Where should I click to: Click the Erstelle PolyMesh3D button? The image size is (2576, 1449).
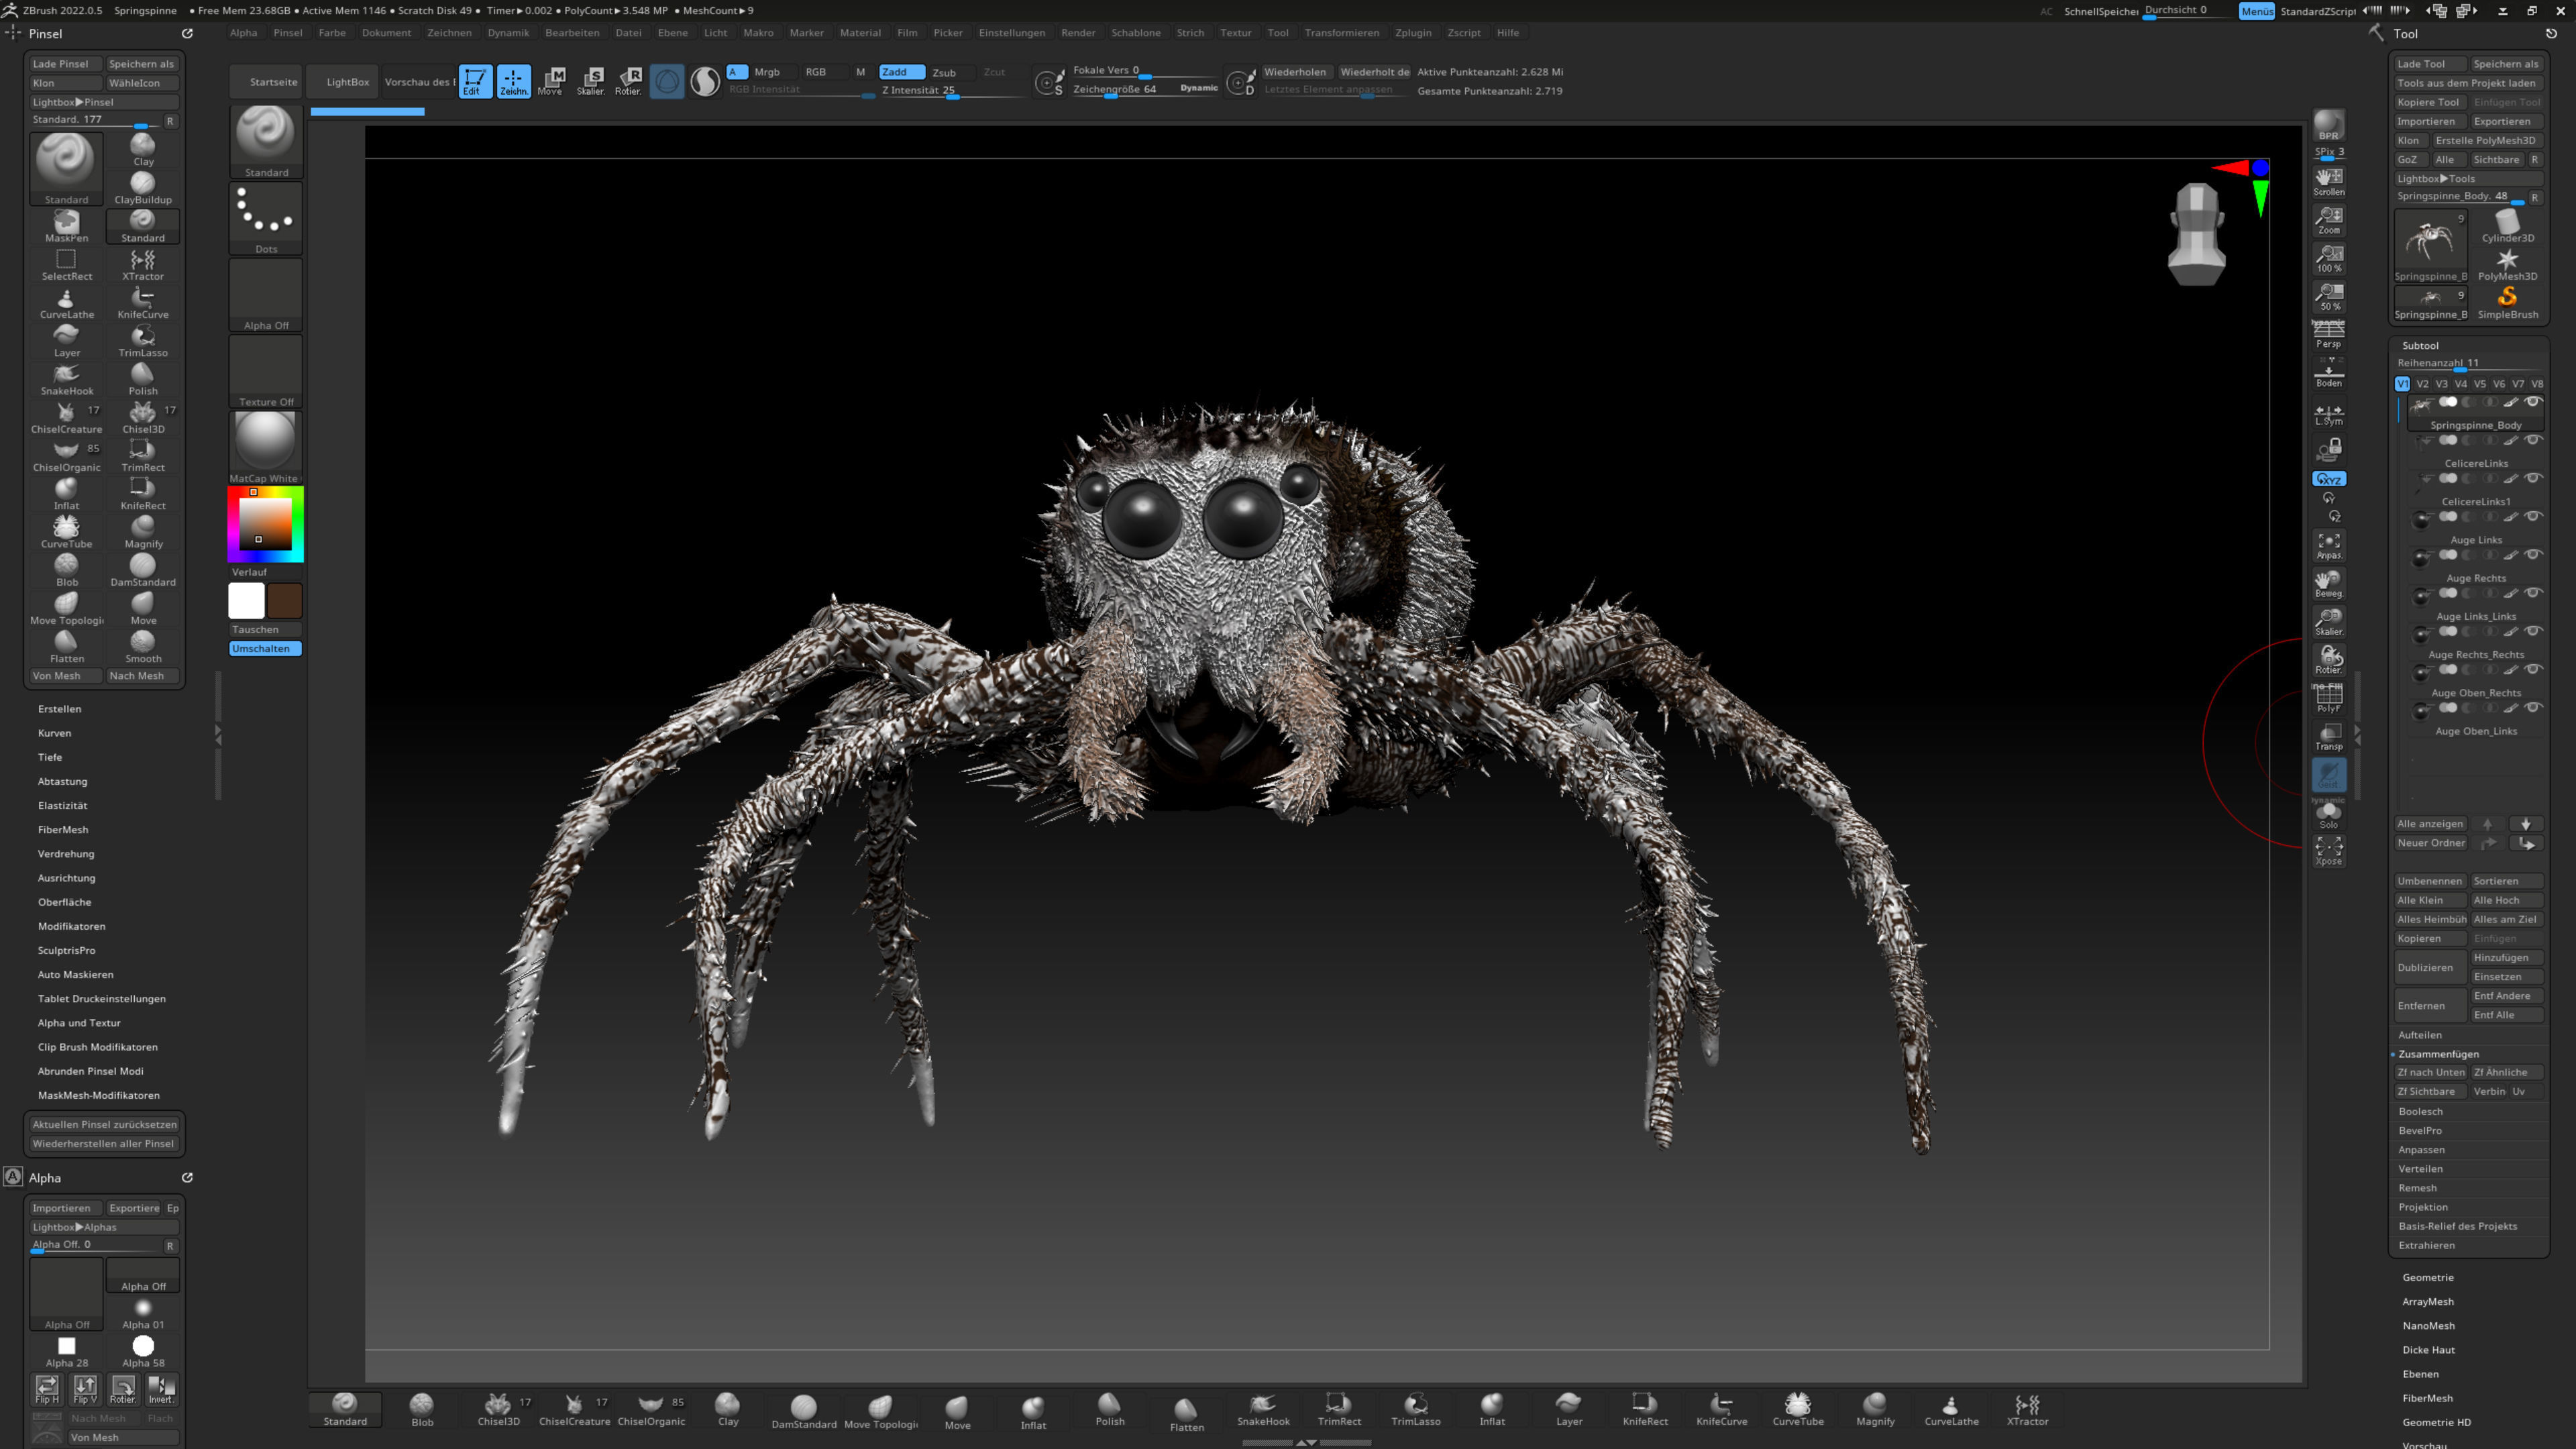pos(2485,141)
